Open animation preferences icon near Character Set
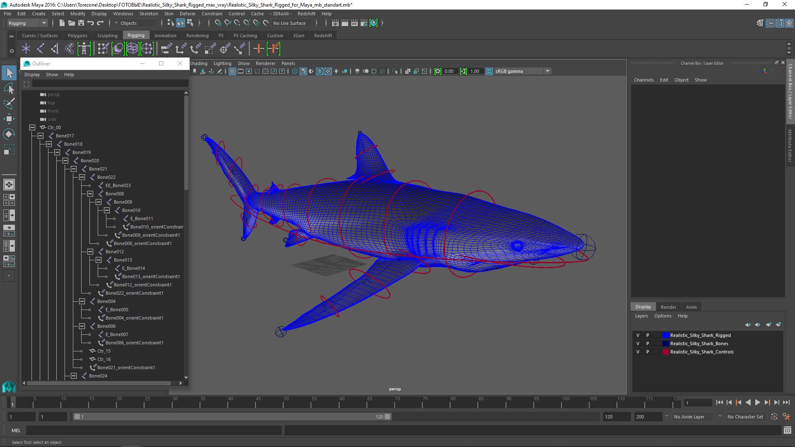 pyautogui.click(x=786, y=417)
